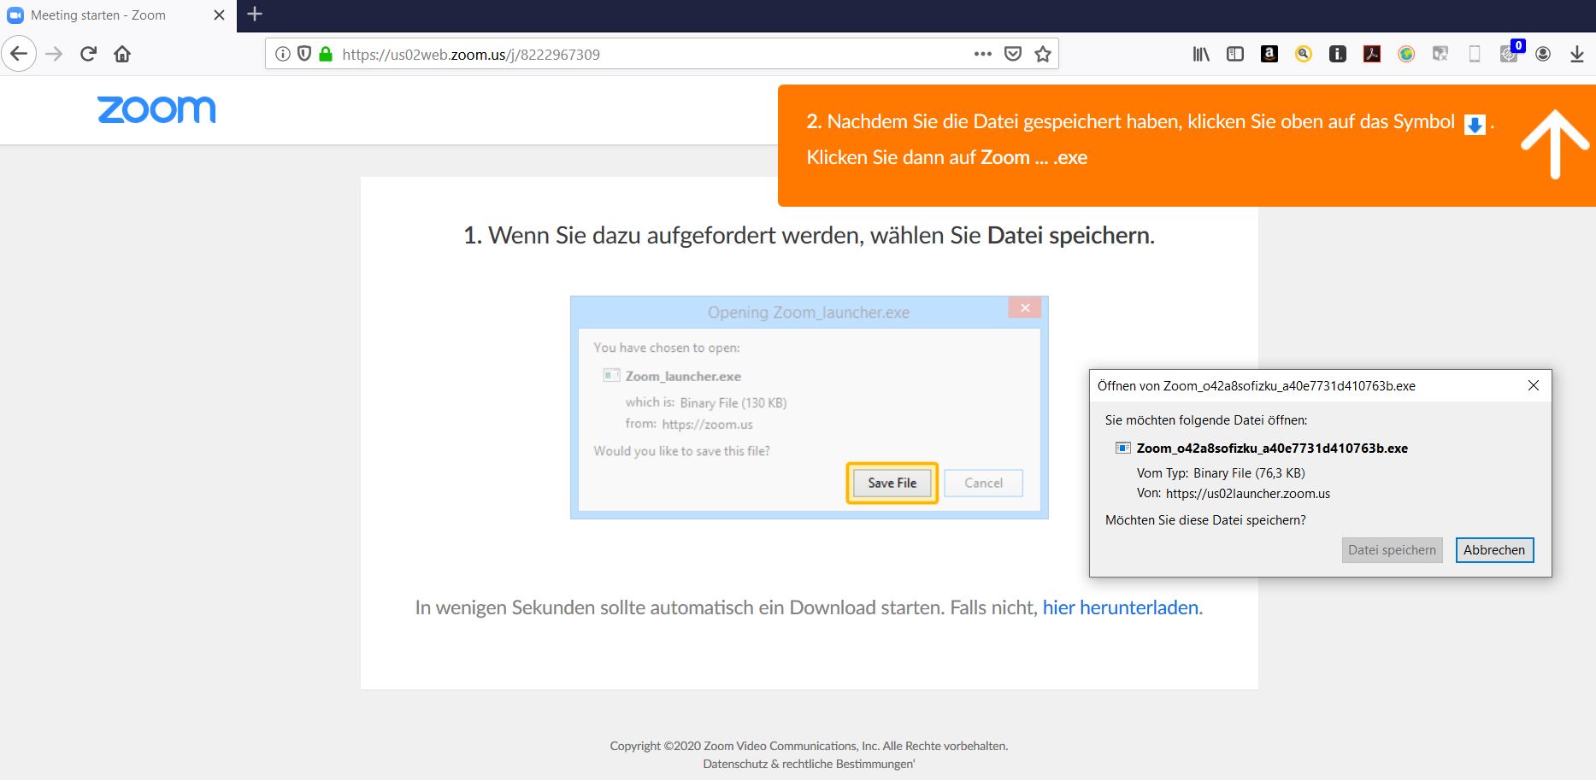Open the browser home page
The image size is (1596, 780).
[122, 54]
